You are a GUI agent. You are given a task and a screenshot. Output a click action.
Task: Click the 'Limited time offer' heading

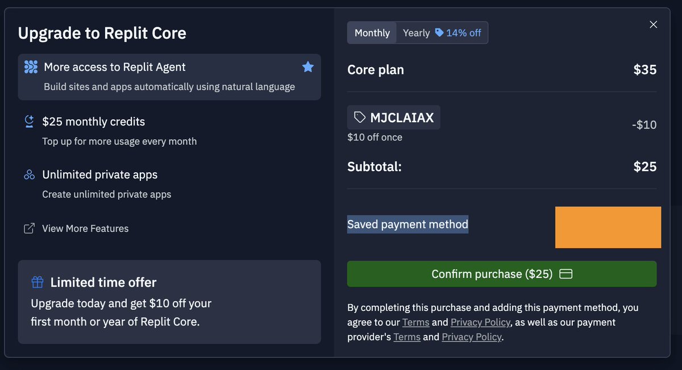pos(103,282)
